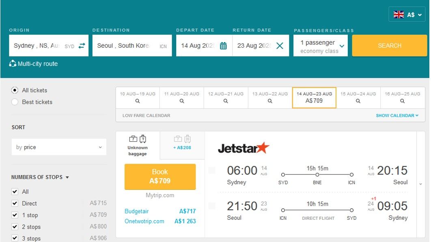Clear return date with X icon

point(280,46)
